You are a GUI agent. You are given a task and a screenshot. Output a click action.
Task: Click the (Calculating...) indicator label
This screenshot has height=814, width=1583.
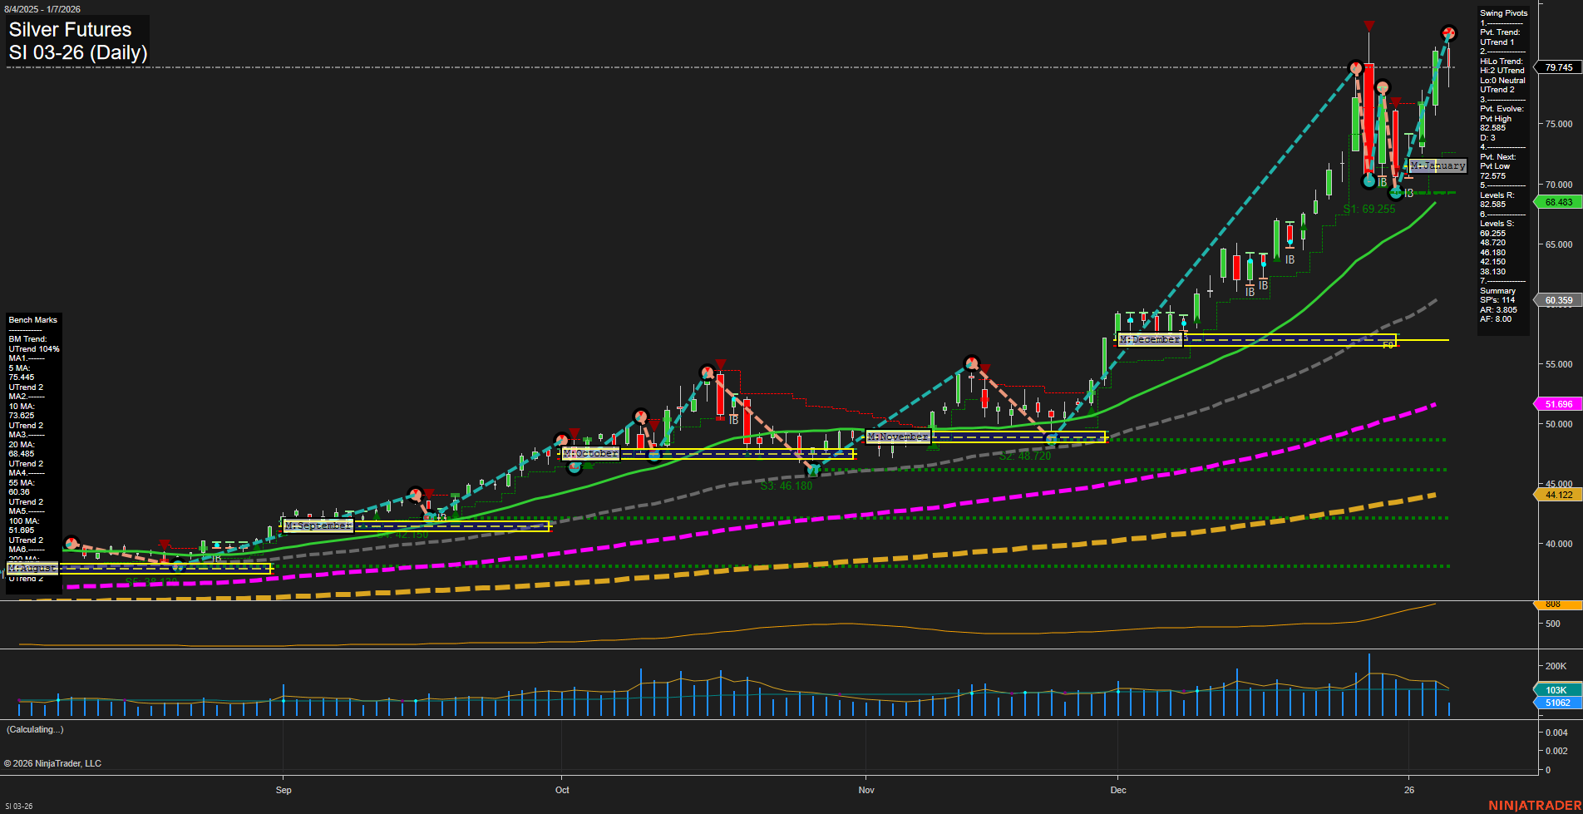34,729
